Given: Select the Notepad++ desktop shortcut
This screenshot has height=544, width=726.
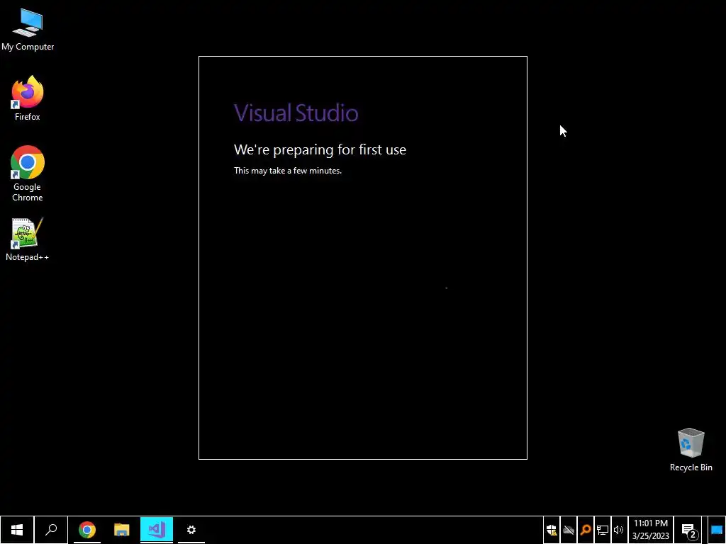Looking at the screenshot, I should 28,239.
